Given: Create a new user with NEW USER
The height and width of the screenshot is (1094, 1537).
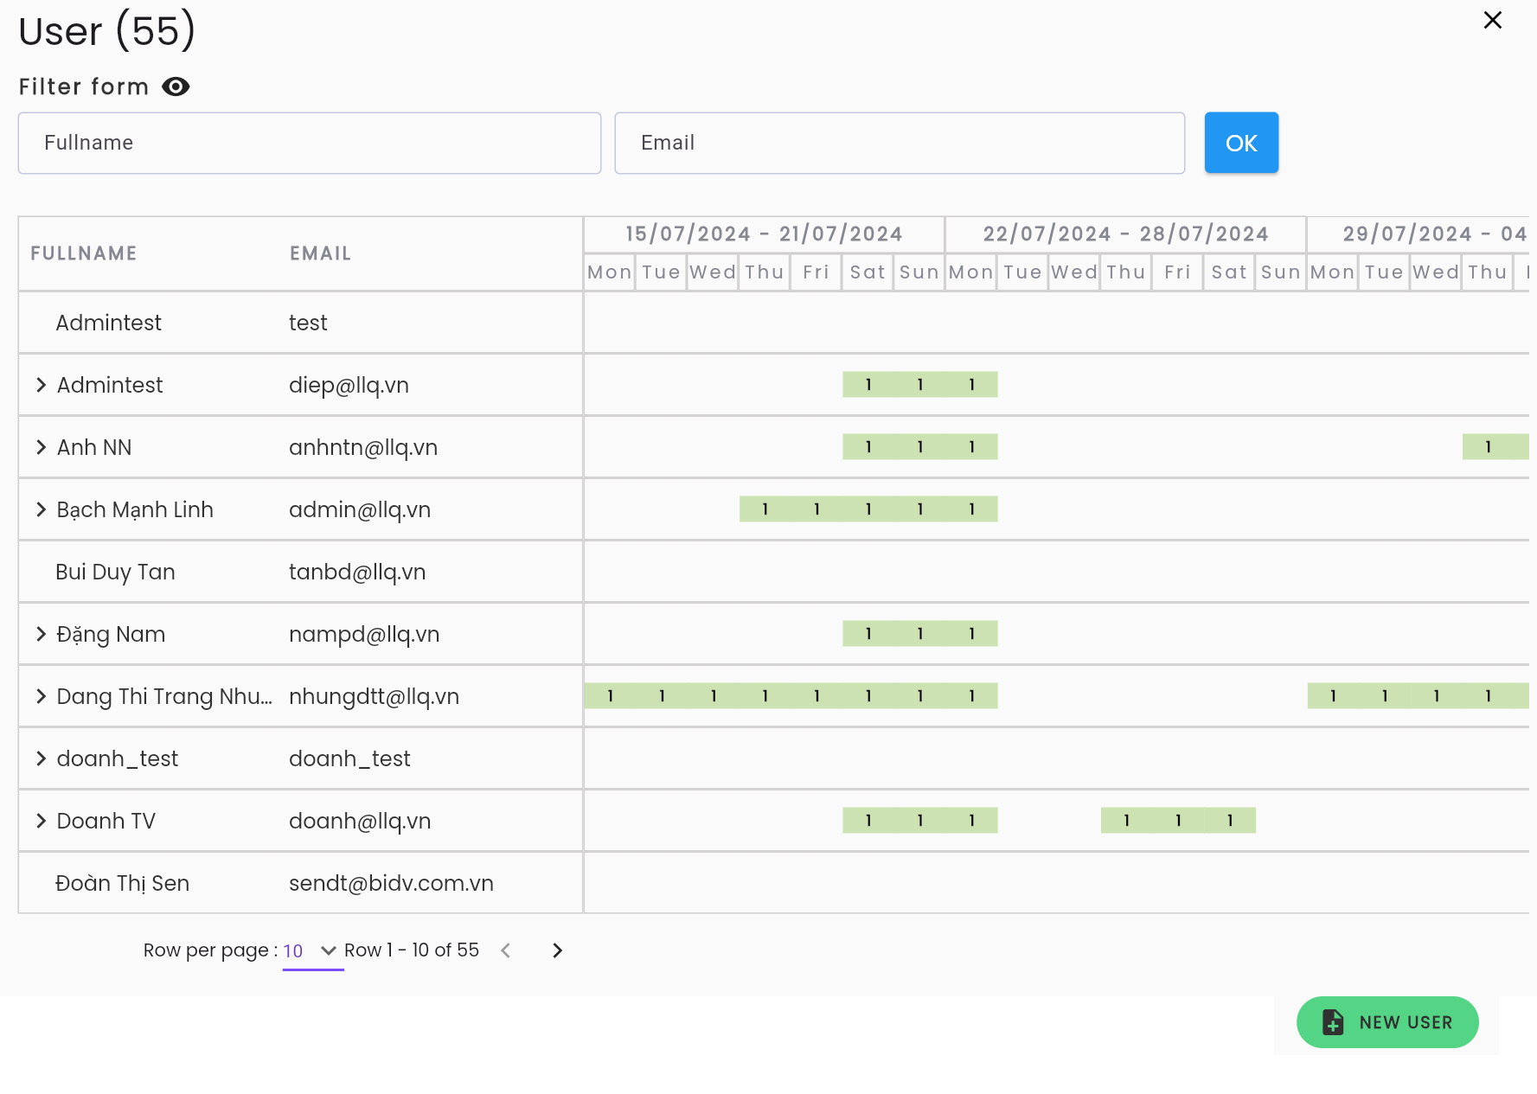Looking at the screenshot, I should tap(1387, 1022).
